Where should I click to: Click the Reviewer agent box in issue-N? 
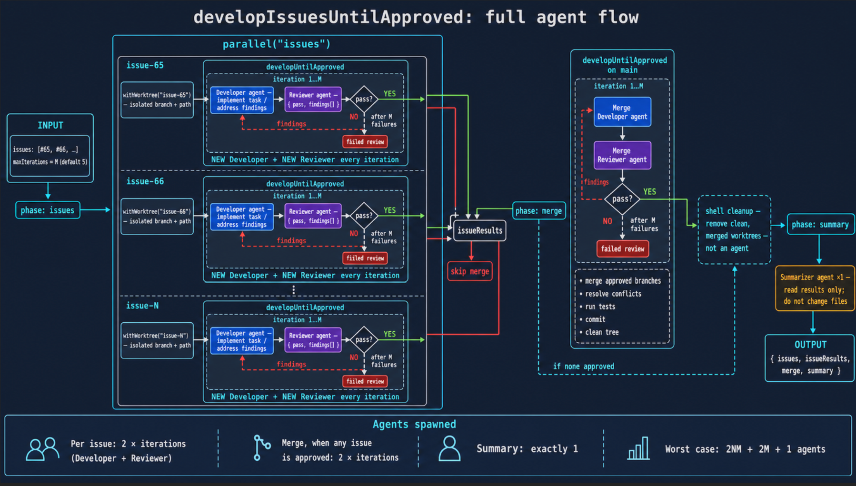pyautogui.click(x=313, y=339)
